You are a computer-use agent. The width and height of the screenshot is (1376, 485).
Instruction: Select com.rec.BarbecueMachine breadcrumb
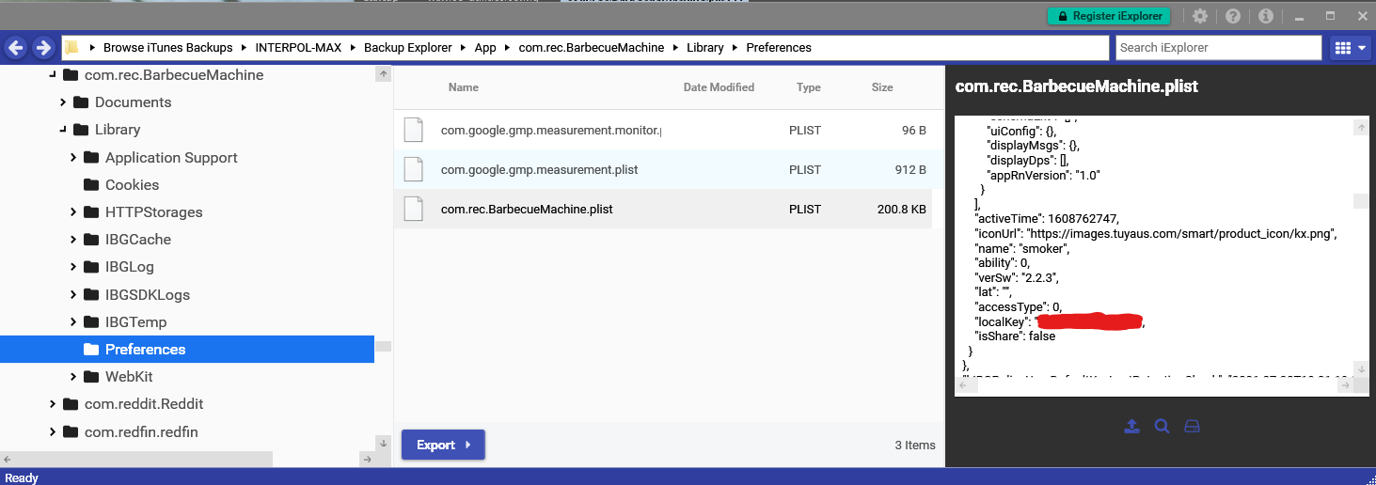tap(592, 48)
